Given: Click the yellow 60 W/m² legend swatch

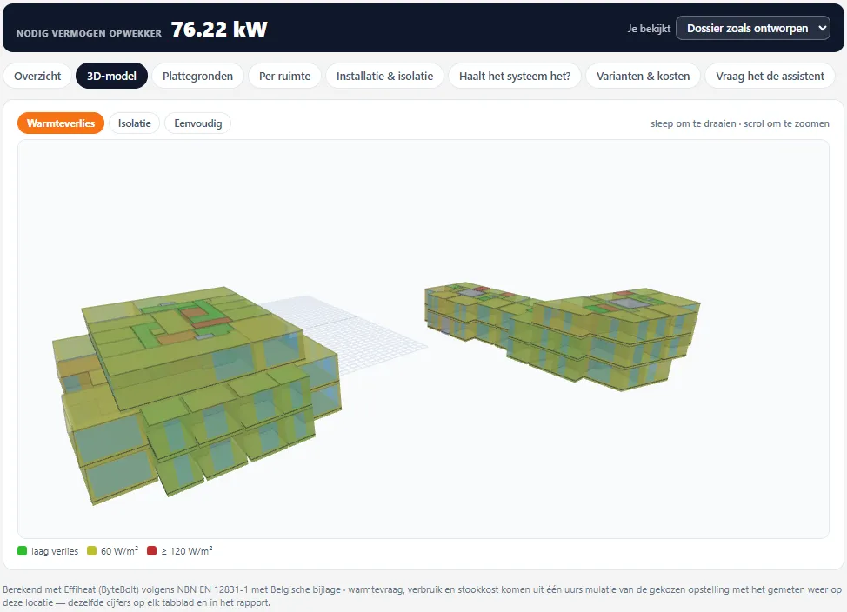Looking at the screenshot, I should click(92, 551).
